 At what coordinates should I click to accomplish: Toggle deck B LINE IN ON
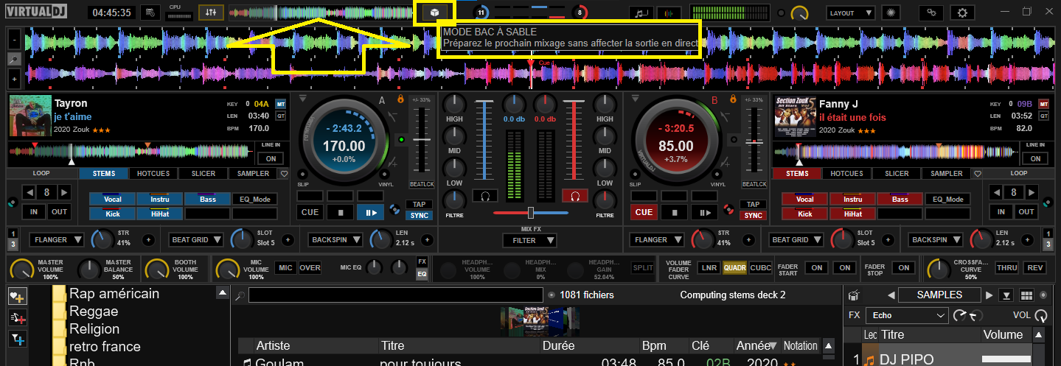point(1036,158)
